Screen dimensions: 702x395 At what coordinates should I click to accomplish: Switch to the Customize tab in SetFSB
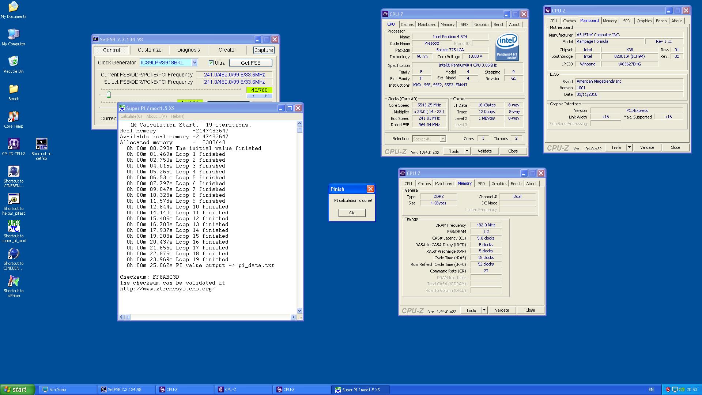coord(150,50)
